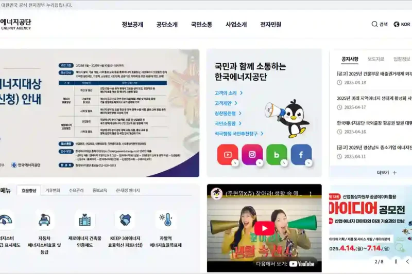Viewport: 412px width, 274px height.
Task: Click the 제로에너지 건축물 인증제도 label
Action: 84,242
